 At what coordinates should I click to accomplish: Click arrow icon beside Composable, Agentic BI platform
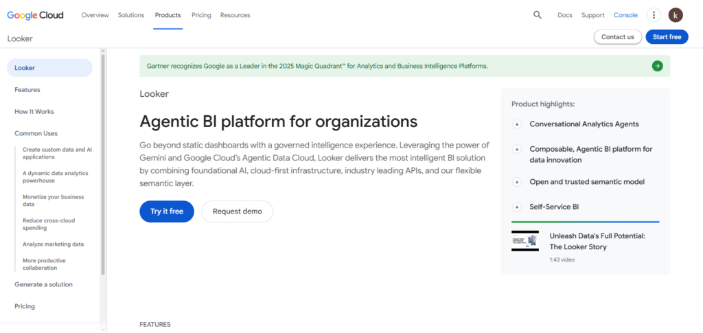[517, 149]
